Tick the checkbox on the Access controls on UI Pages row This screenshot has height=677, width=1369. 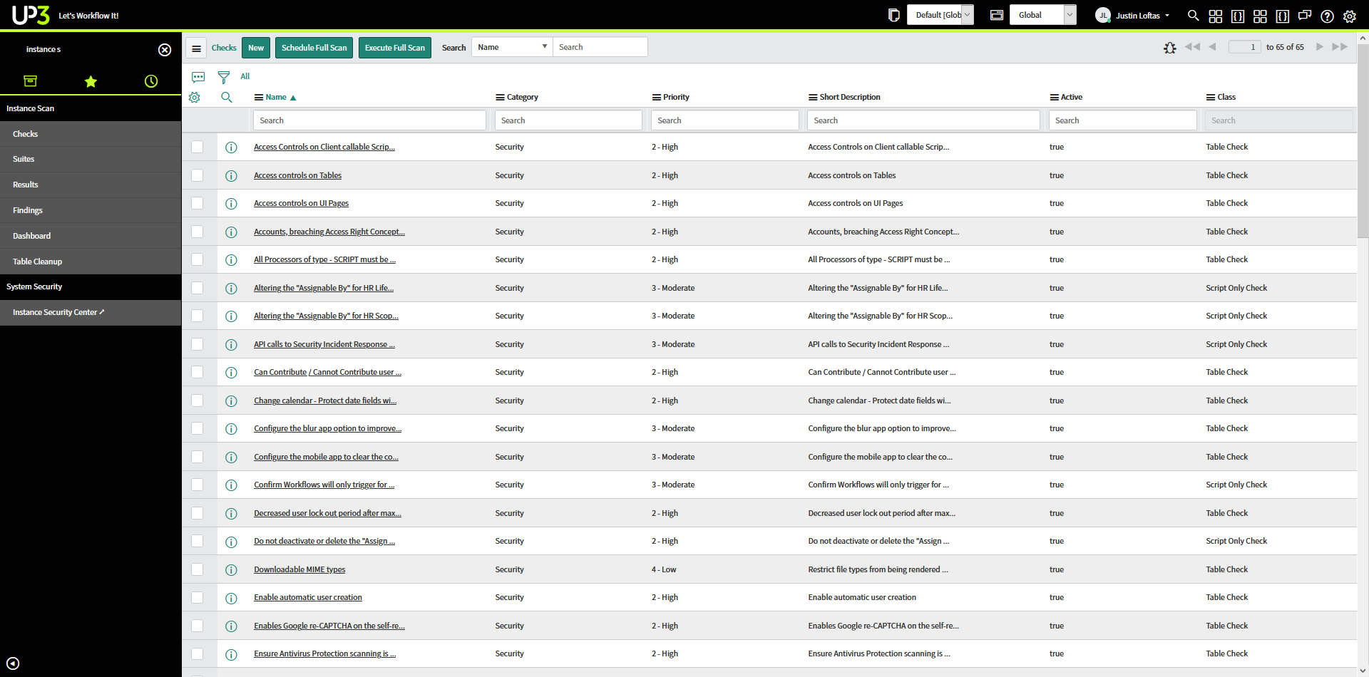[x=198, y=204]
